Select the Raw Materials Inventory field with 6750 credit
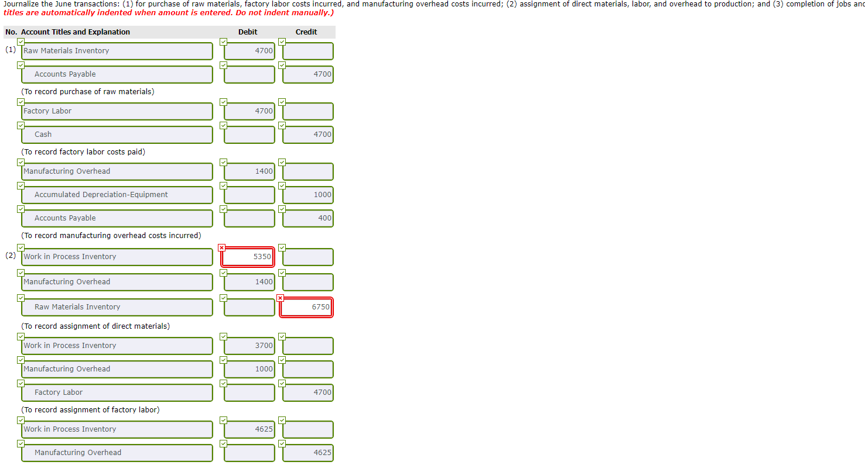 pyautogui.click(x=117, y=307)
